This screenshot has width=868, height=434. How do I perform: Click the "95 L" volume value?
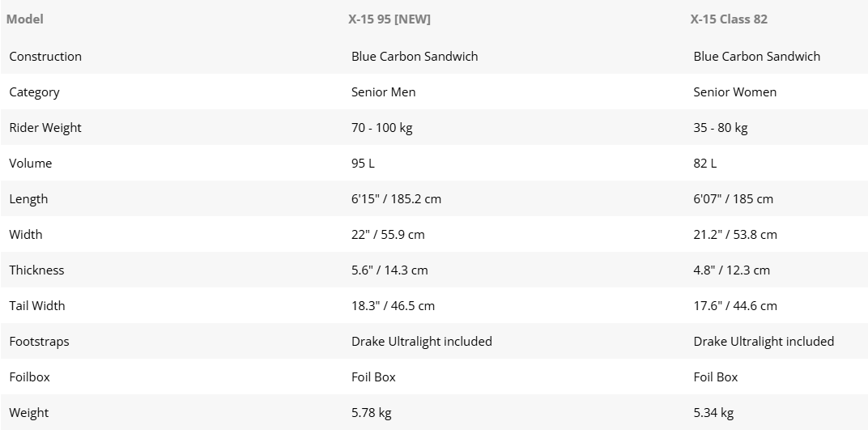[x=363, y=163]
